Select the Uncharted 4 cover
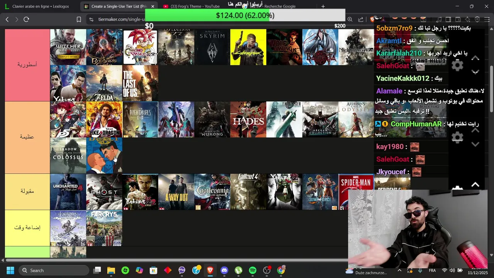This screenshot has height=278, width=494. pos(68,192)
